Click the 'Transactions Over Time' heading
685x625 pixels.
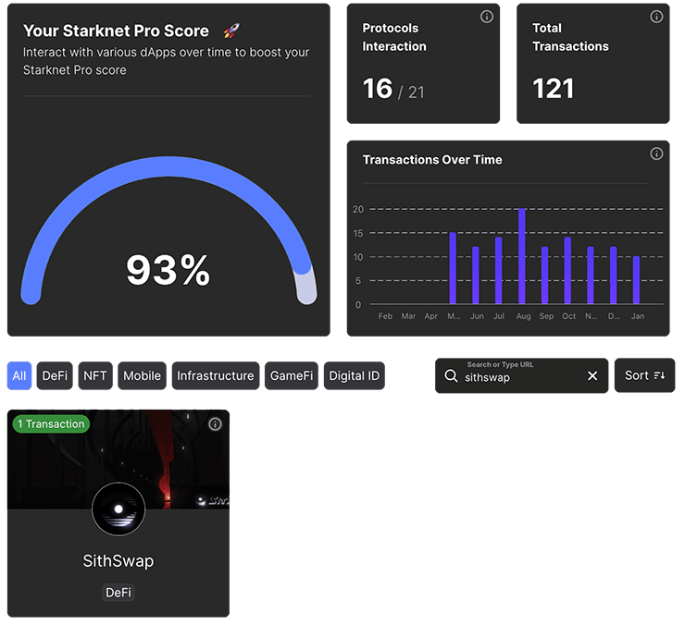tap(432, 160)
